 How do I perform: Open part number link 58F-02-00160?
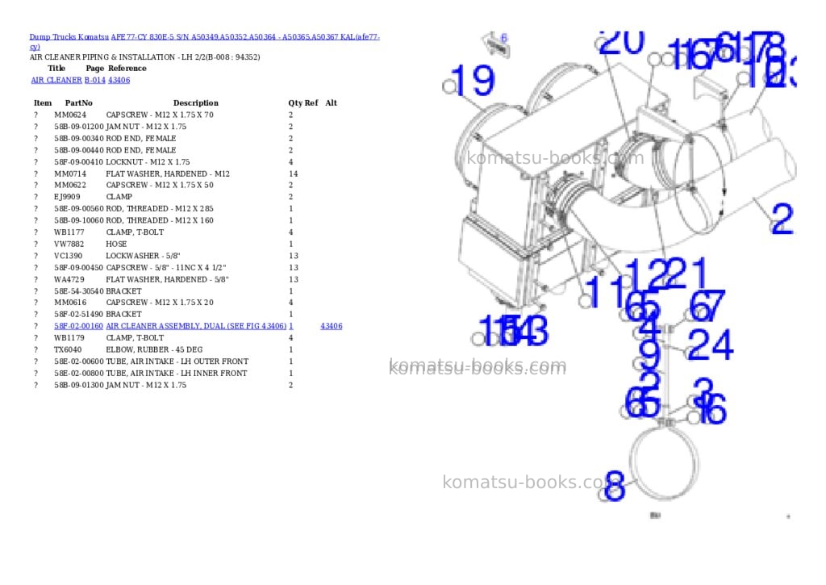[x=78, y=326]
